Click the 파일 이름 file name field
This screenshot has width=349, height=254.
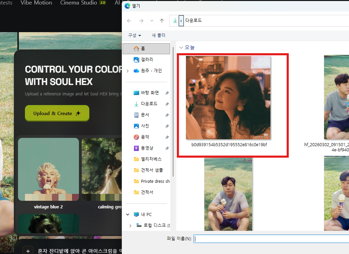coord(271,239)
